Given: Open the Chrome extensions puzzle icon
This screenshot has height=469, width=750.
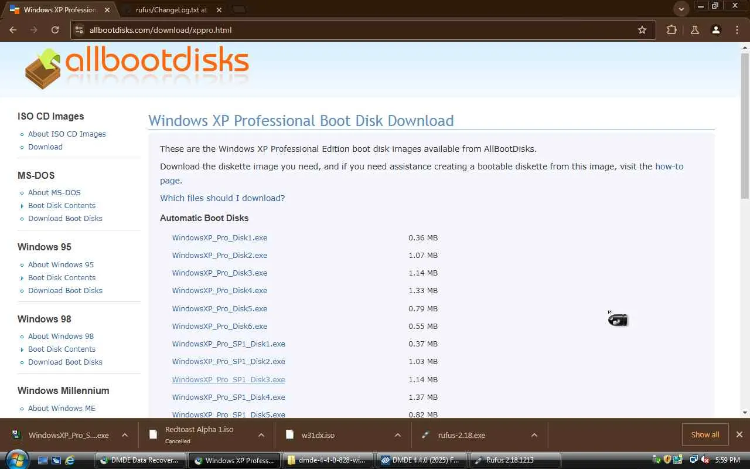Looking at the screenshot, I should 671,30.
